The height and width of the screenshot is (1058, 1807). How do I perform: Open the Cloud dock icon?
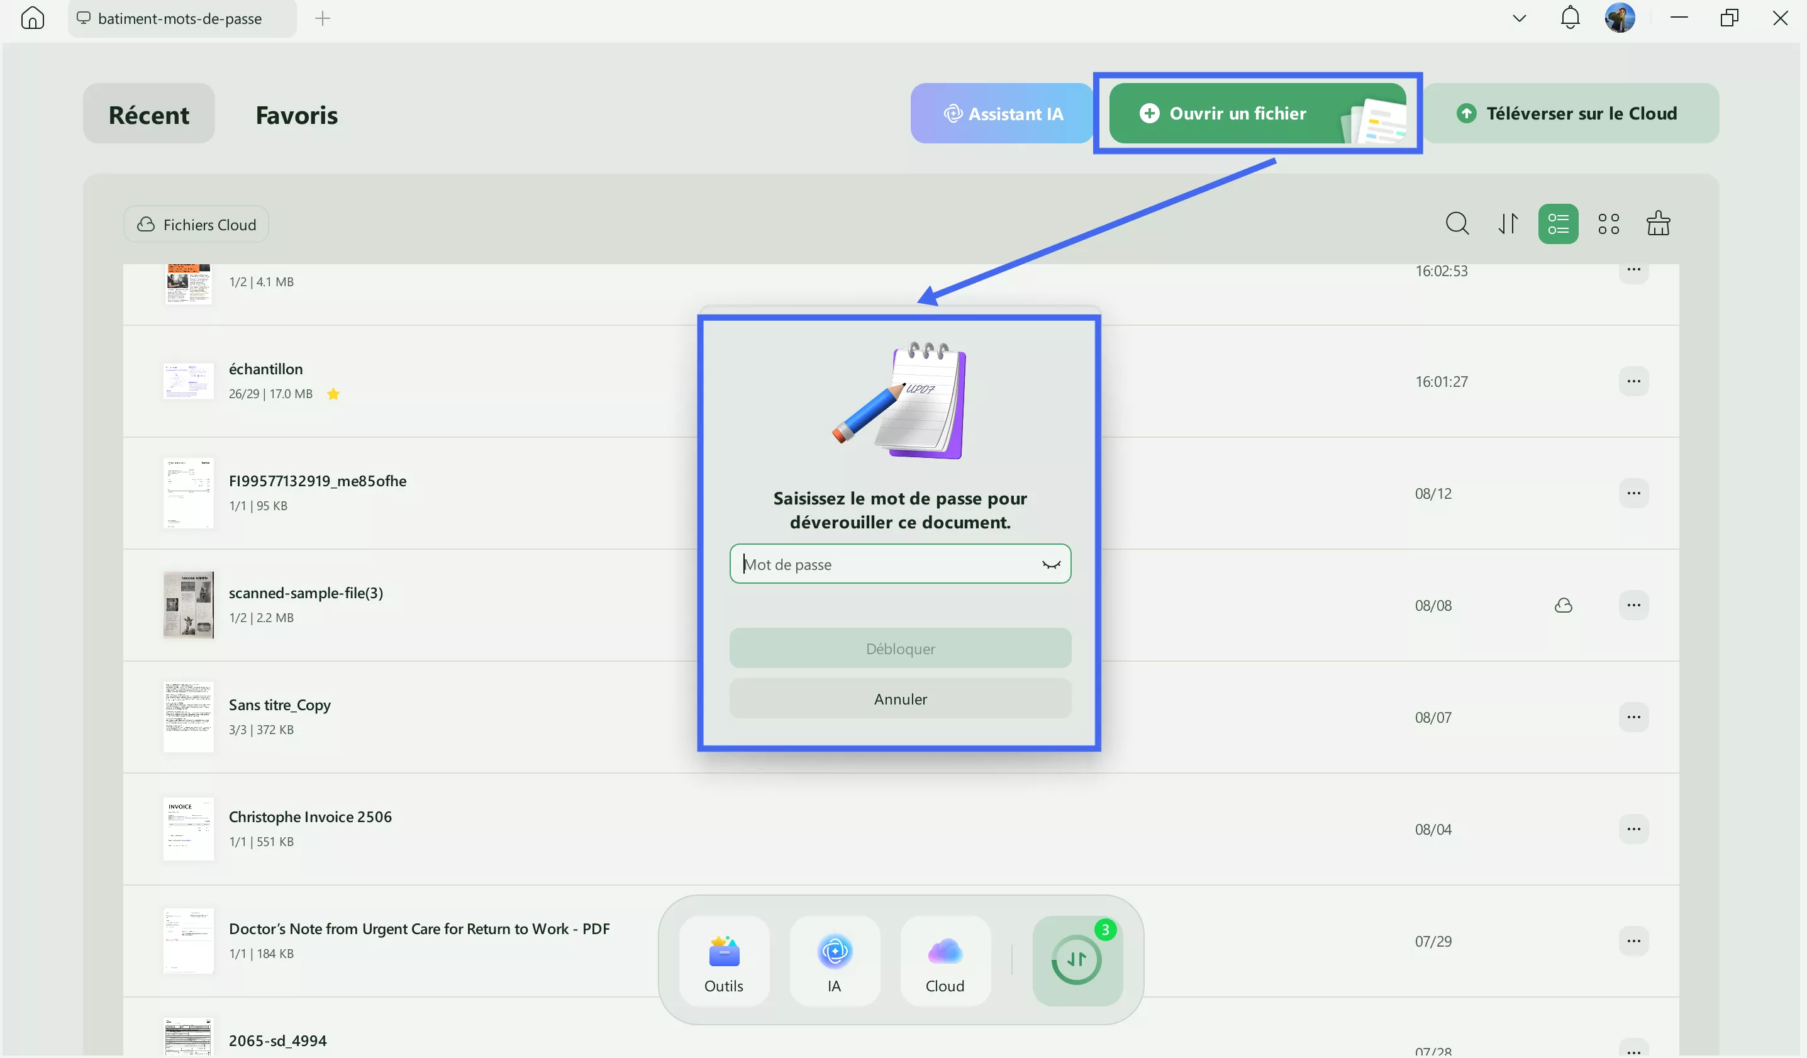944,961
